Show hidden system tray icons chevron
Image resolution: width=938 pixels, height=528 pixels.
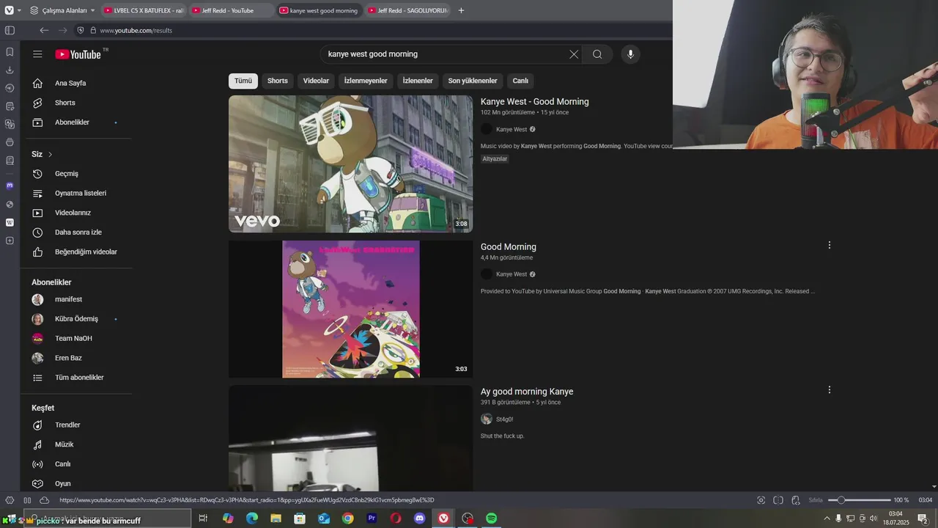click(x=827, y=518)
